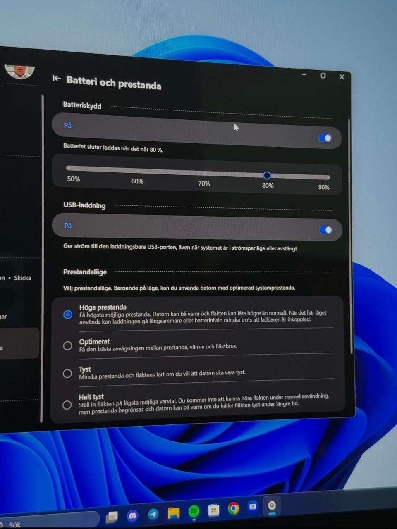Click the Batteriskydd section label
The height and width of the screenshot is (529, 397).
82,105
